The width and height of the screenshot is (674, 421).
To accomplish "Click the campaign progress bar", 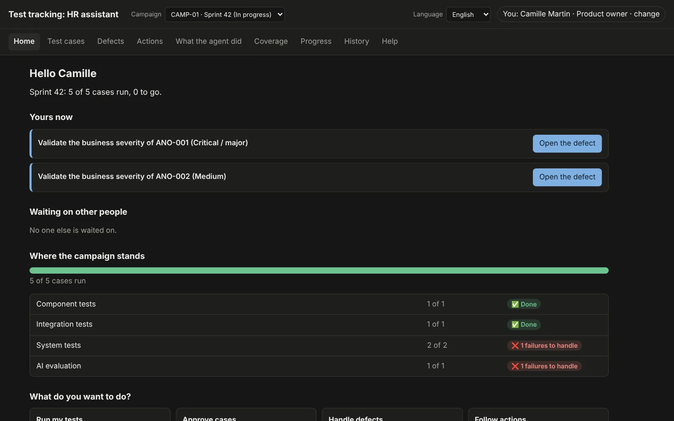I will 319,270.
